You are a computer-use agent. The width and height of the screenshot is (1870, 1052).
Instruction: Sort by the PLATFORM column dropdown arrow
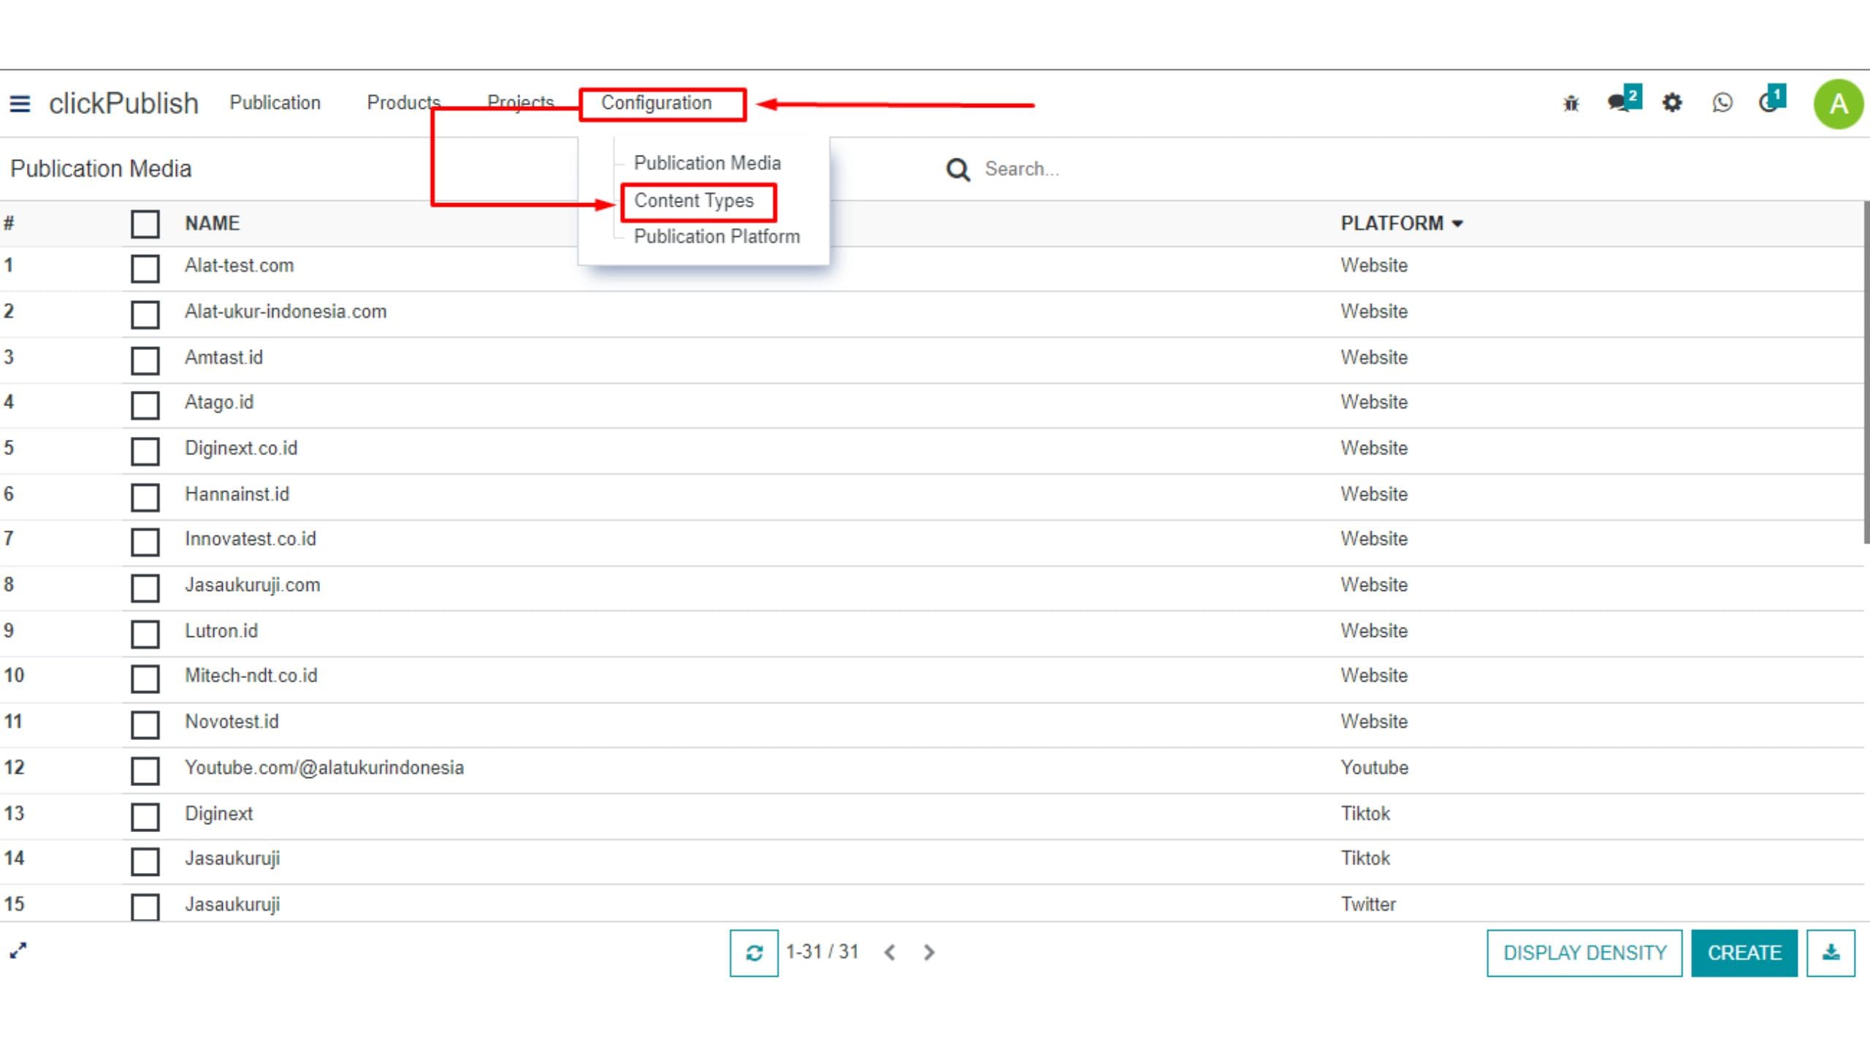click(1457, 224)
